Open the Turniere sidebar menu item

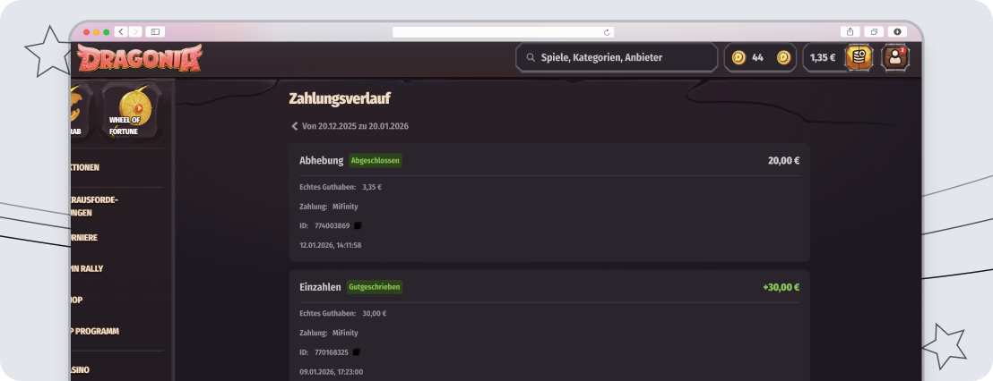click(x=84, y=238)
